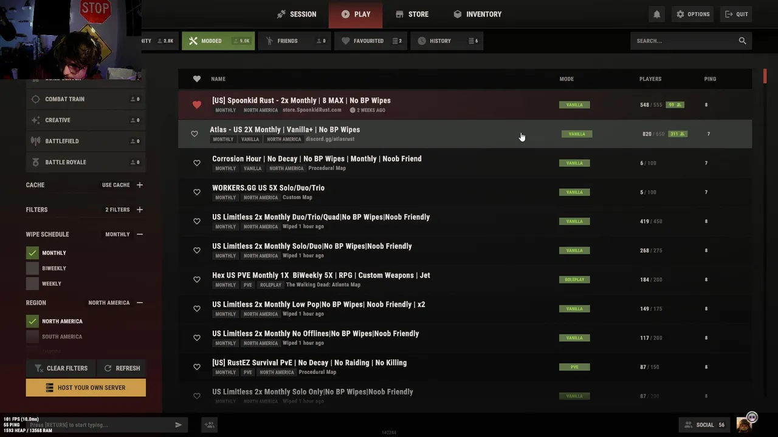Open the player avatar at bottom right

[x=745, y=424]
